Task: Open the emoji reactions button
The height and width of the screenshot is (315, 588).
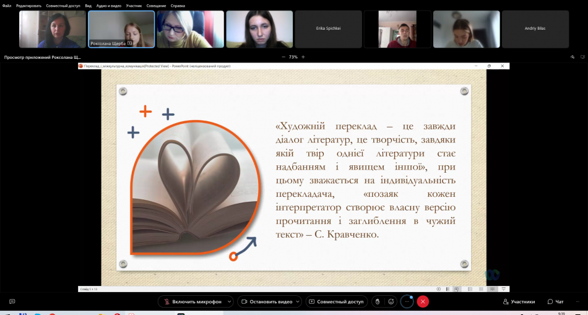Action: (391, 301)
